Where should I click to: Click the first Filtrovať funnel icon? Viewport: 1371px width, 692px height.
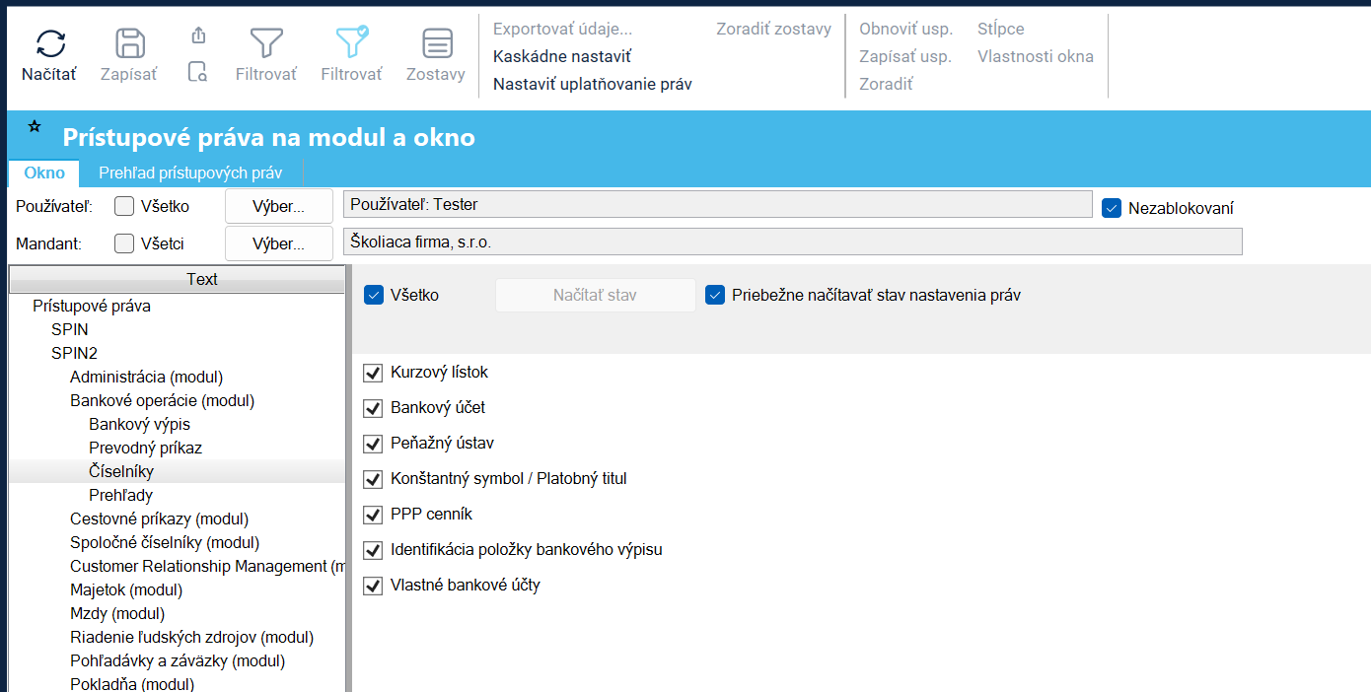[266, 43]
